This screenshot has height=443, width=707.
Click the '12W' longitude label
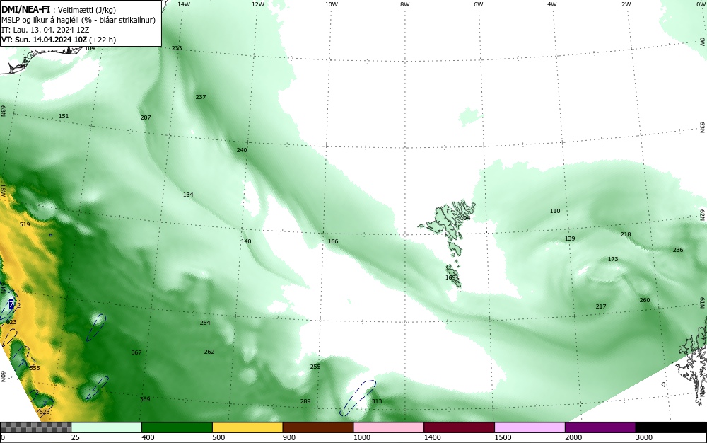[x=257, y=4]
